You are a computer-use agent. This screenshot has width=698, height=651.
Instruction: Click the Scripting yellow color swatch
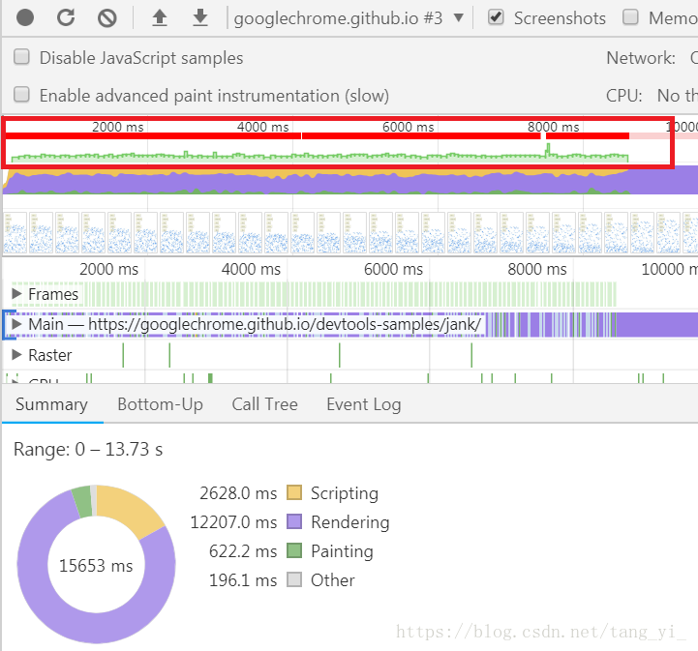tap(294, 492)
